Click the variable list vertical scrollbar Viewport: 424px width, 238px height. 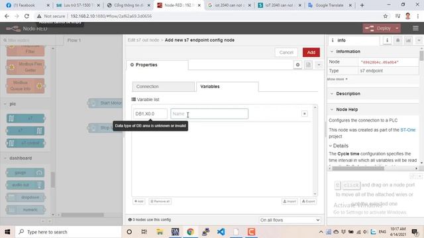coord(315,151)
